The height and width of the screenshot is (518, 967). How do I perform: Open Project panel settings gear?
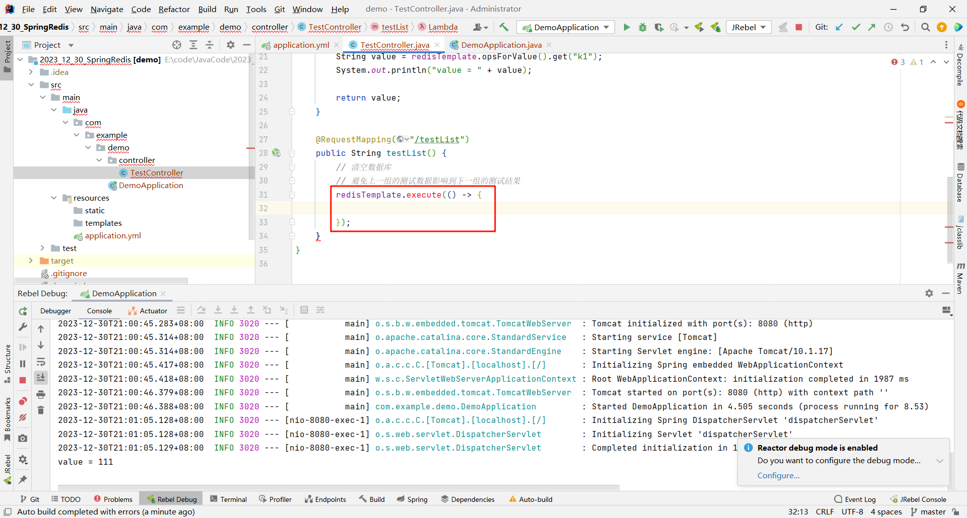click(231, 45)
